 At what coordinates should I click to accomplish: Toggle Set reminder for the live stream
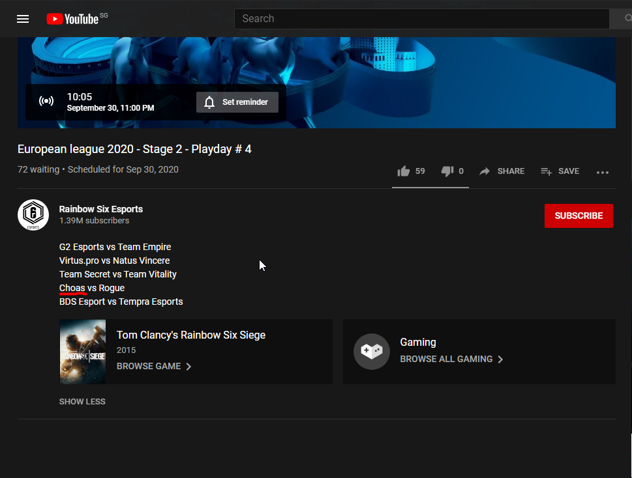[237, 102]
